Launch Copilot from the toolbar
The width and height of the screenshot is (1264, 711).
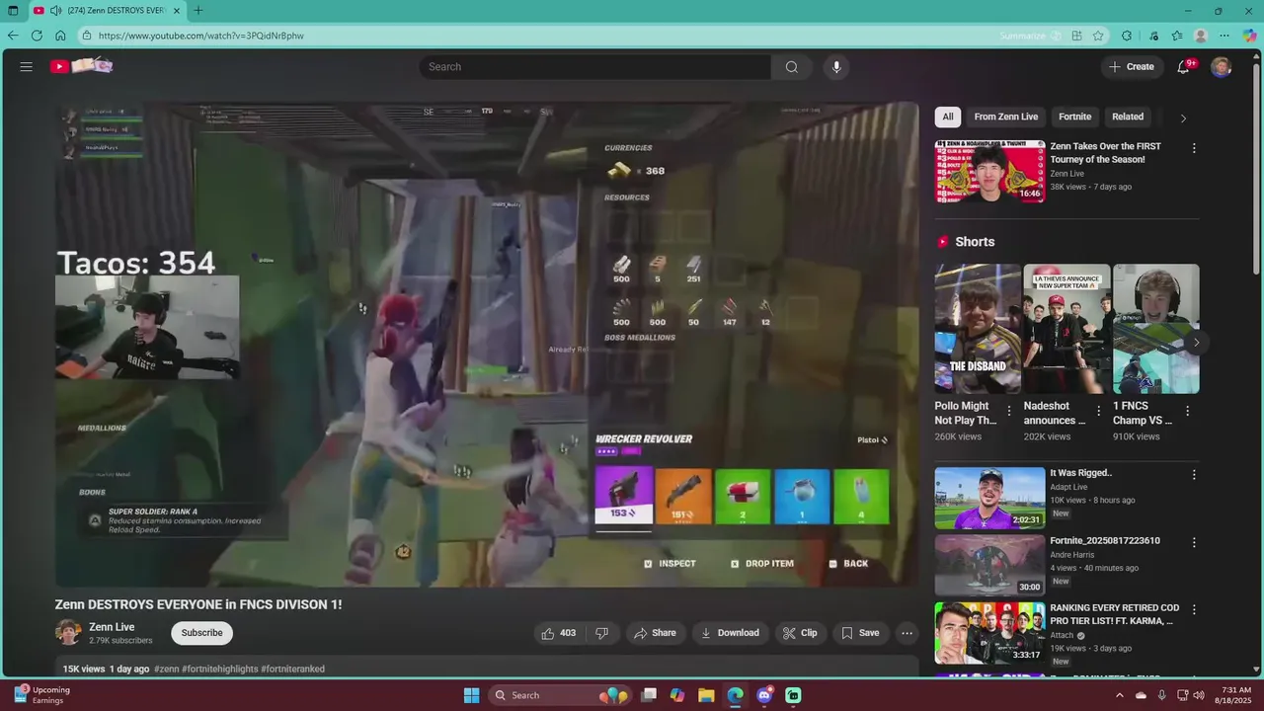1249,36
